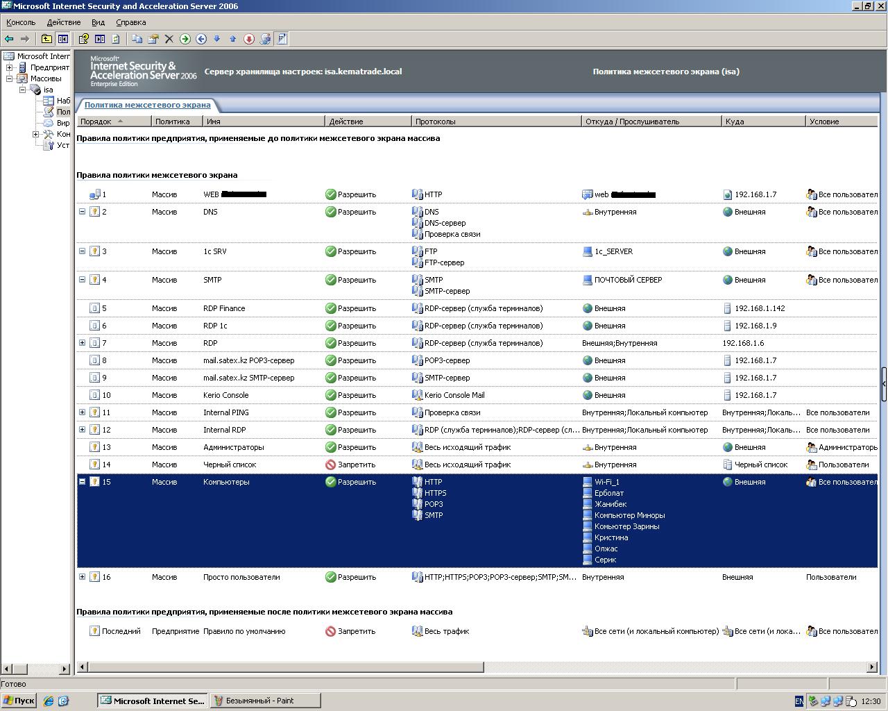Move selected rule down with blue arrow
This screenshot has width=888, height=711.
217,39
